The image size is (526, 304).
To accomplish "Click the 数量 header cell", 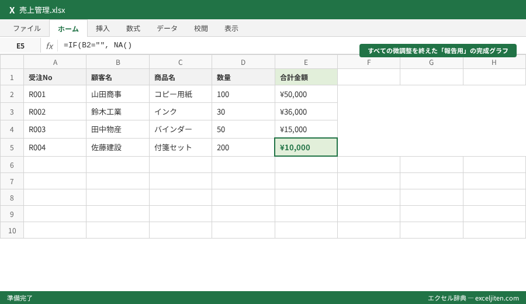I will click(243, 77).
